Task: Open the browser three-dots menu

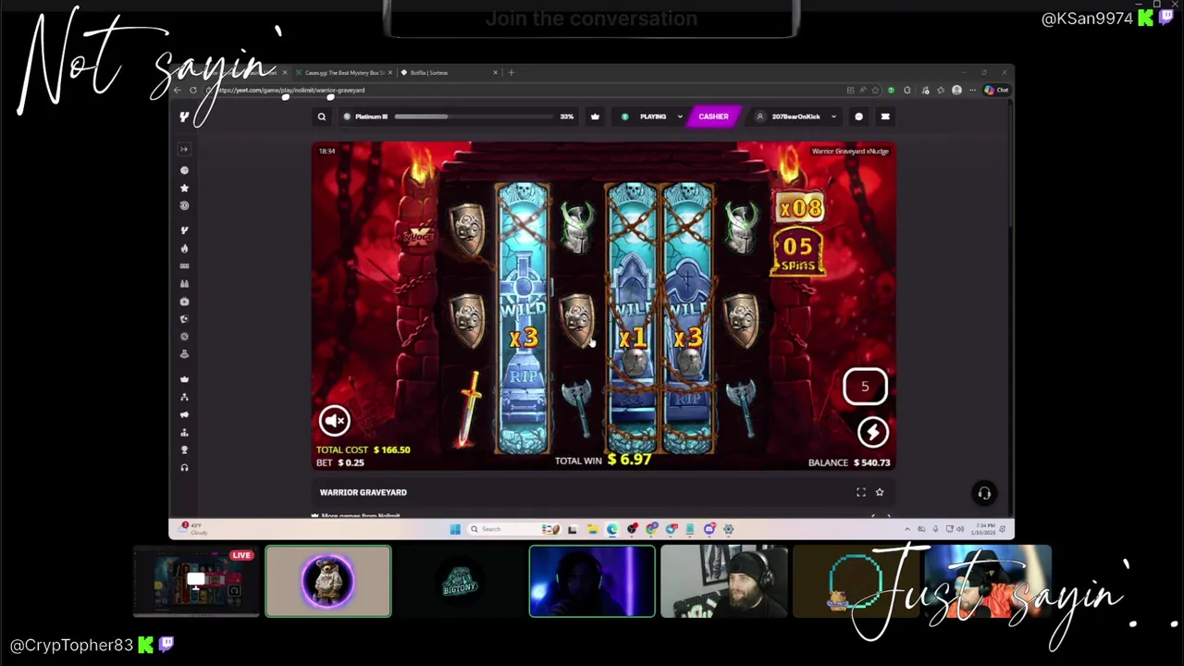Action: pyautogui.click(x=972, y=90)
